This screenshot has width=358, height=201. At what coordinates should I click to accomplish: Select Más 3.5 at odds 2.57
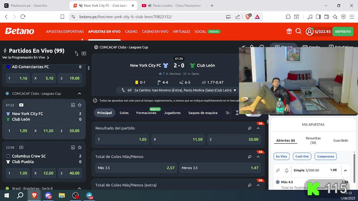click(x=136, y=168)
